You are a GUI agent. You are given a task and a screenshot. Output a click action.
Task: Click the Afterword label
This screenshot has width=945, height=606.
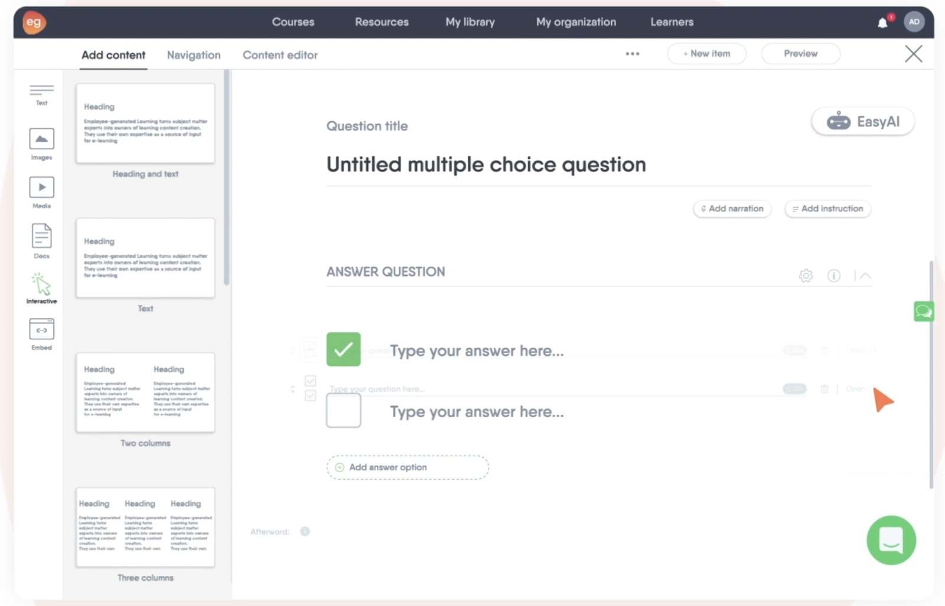[270, 532]
